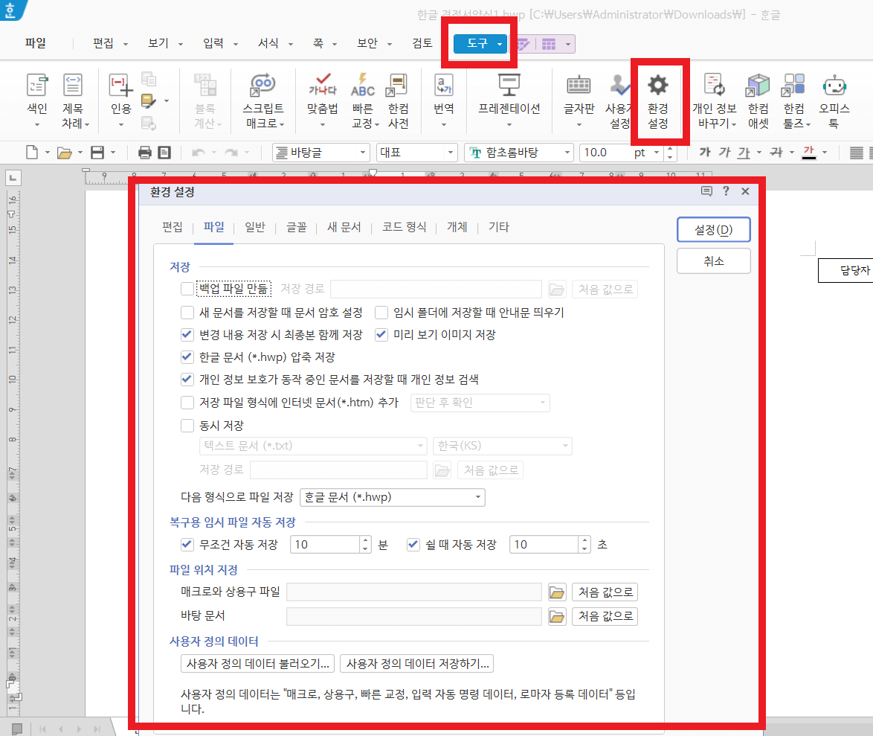This screenshot has height=736, width=873.
Task: Open the 한컴 툴즈 tool
Action: click(x=794, y=100)
